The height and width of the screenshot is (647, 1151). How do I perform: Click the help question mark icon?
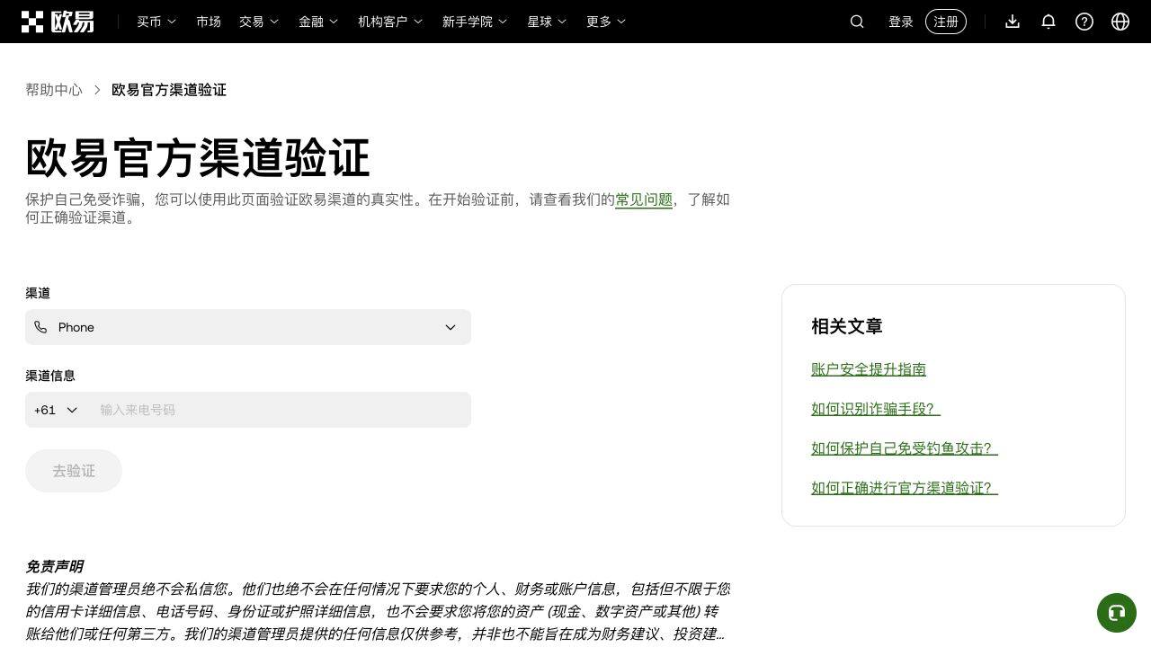coord(1084,22)
